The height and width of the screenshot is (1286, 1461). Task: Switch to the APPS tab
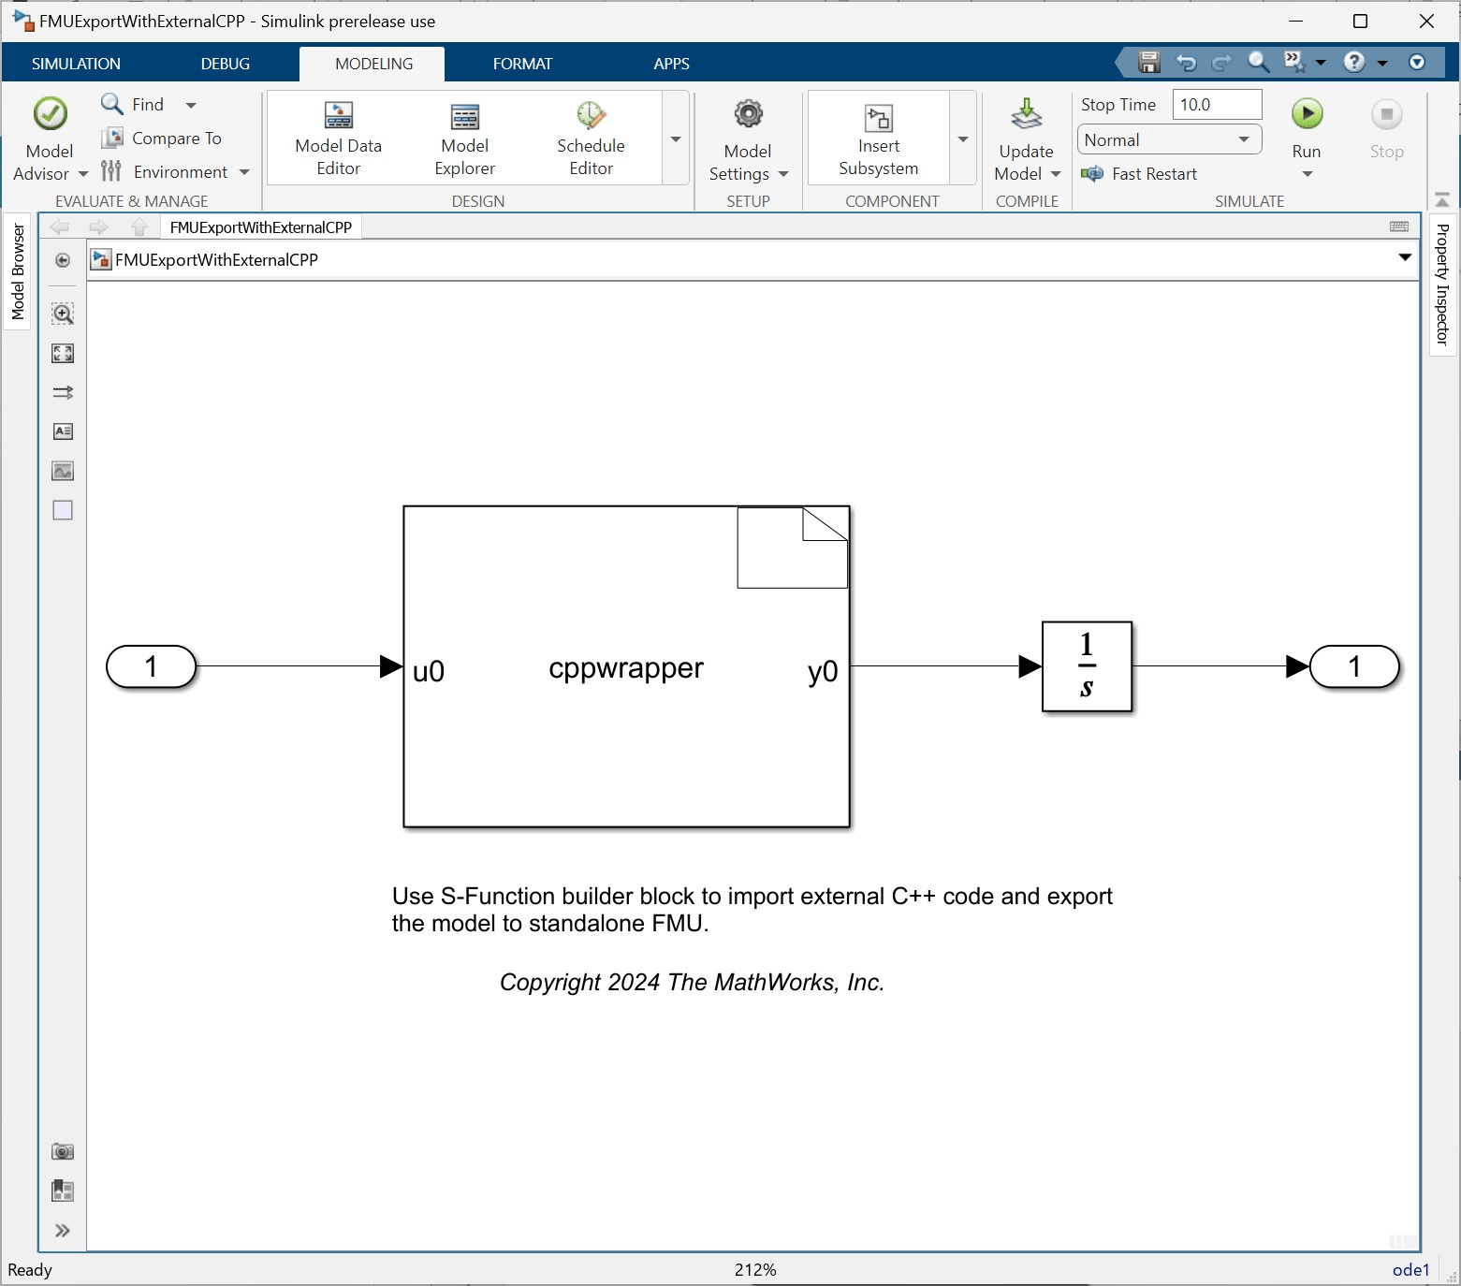click(671, 63)
